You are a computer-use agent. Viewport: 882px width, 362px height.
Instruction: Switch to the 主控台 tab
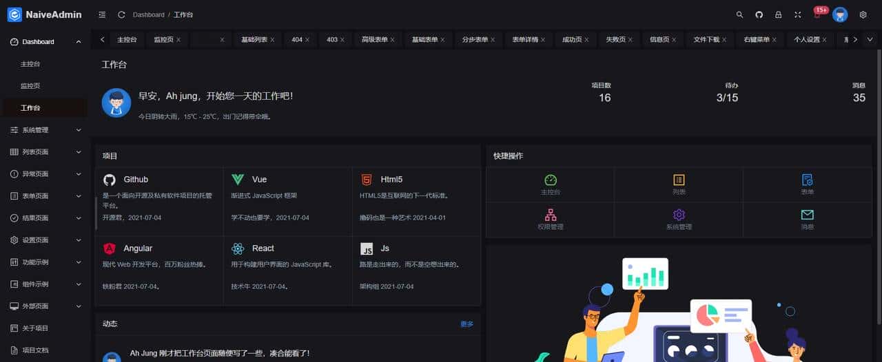(127, 40)
